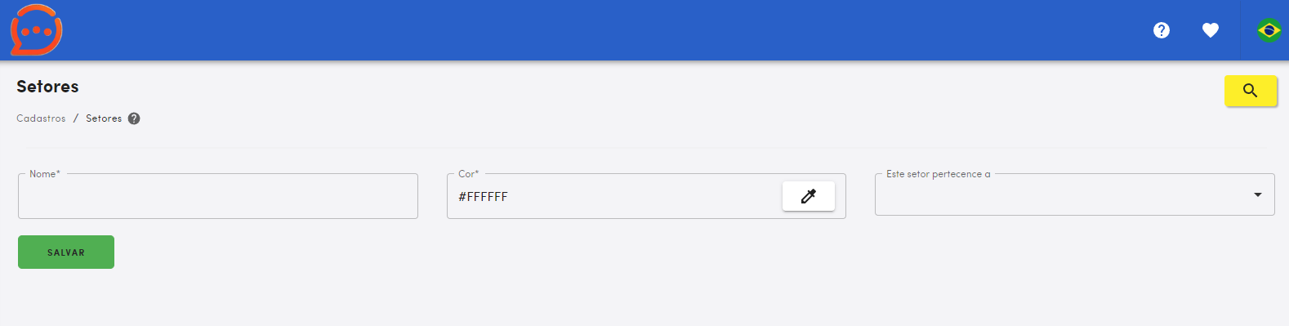The width and height of the screenshot is (1289, 326).
Task: Open the eyedropper color picker
Action: (x=808, y=196)
